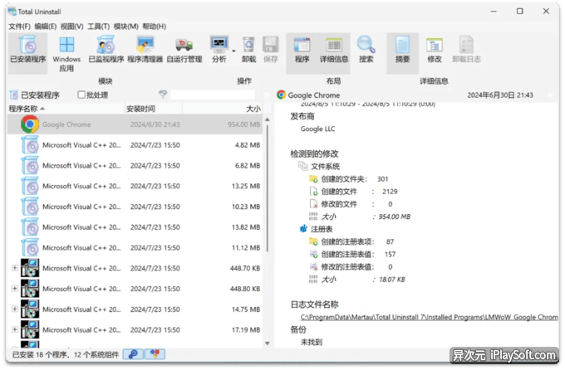Click the 注册表 section icon
565x370 pixels.
click(x=303, y=229)
